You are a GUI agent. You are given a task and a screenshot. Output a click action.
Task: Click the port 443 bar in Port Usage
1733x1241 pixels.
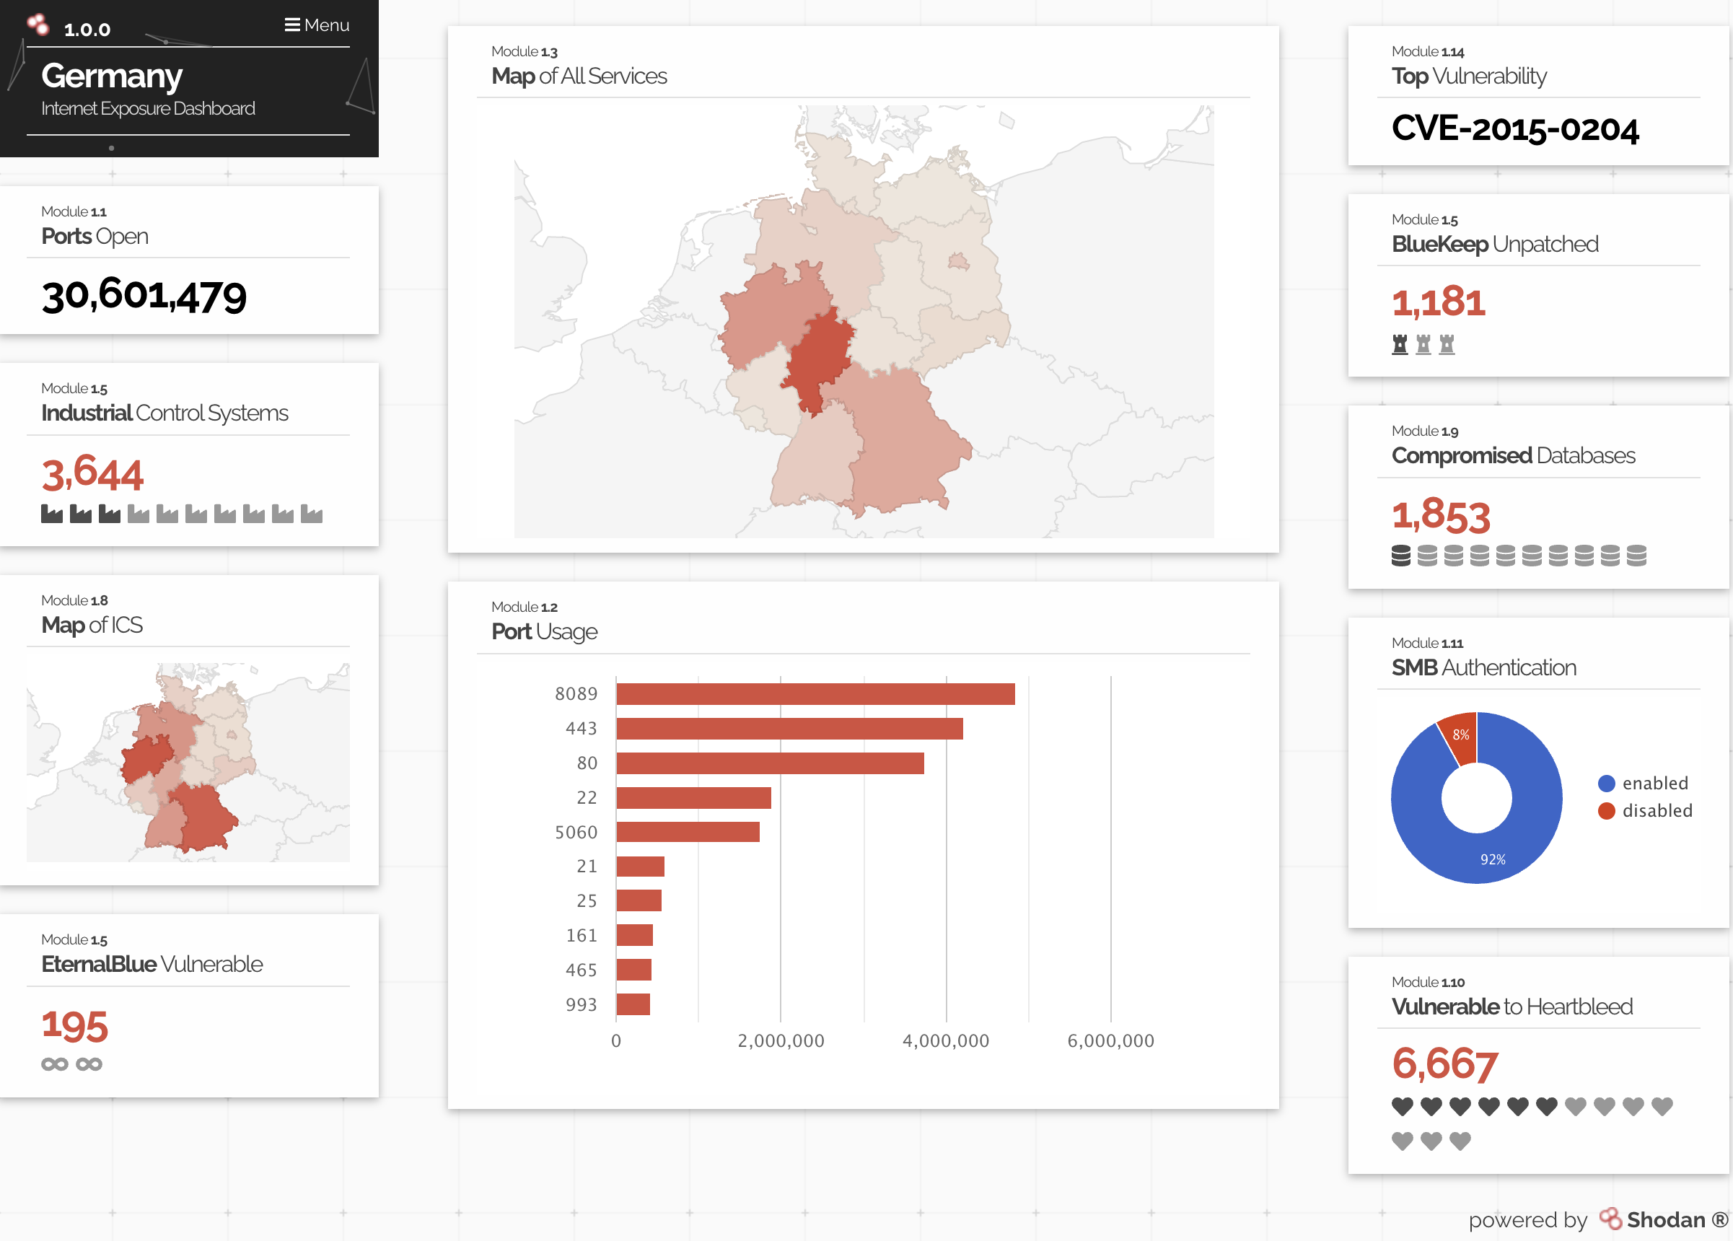(789, 728)
